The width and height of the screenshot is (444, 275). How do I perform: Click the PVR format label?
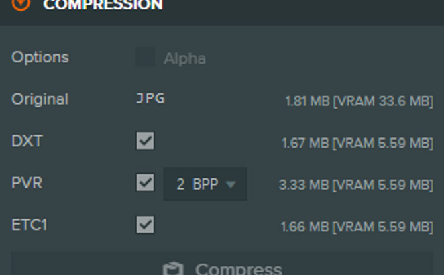(x=27, y=182)
